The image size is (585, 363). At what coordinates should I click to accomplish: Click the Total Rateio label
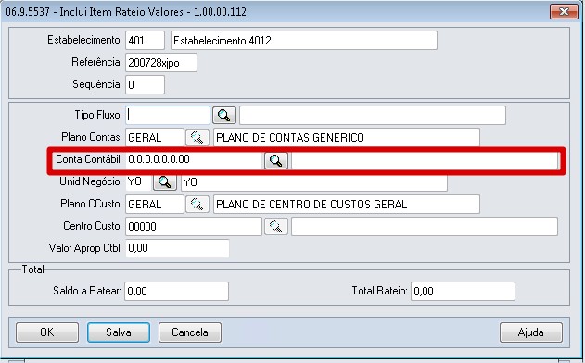tap(379, 291)
